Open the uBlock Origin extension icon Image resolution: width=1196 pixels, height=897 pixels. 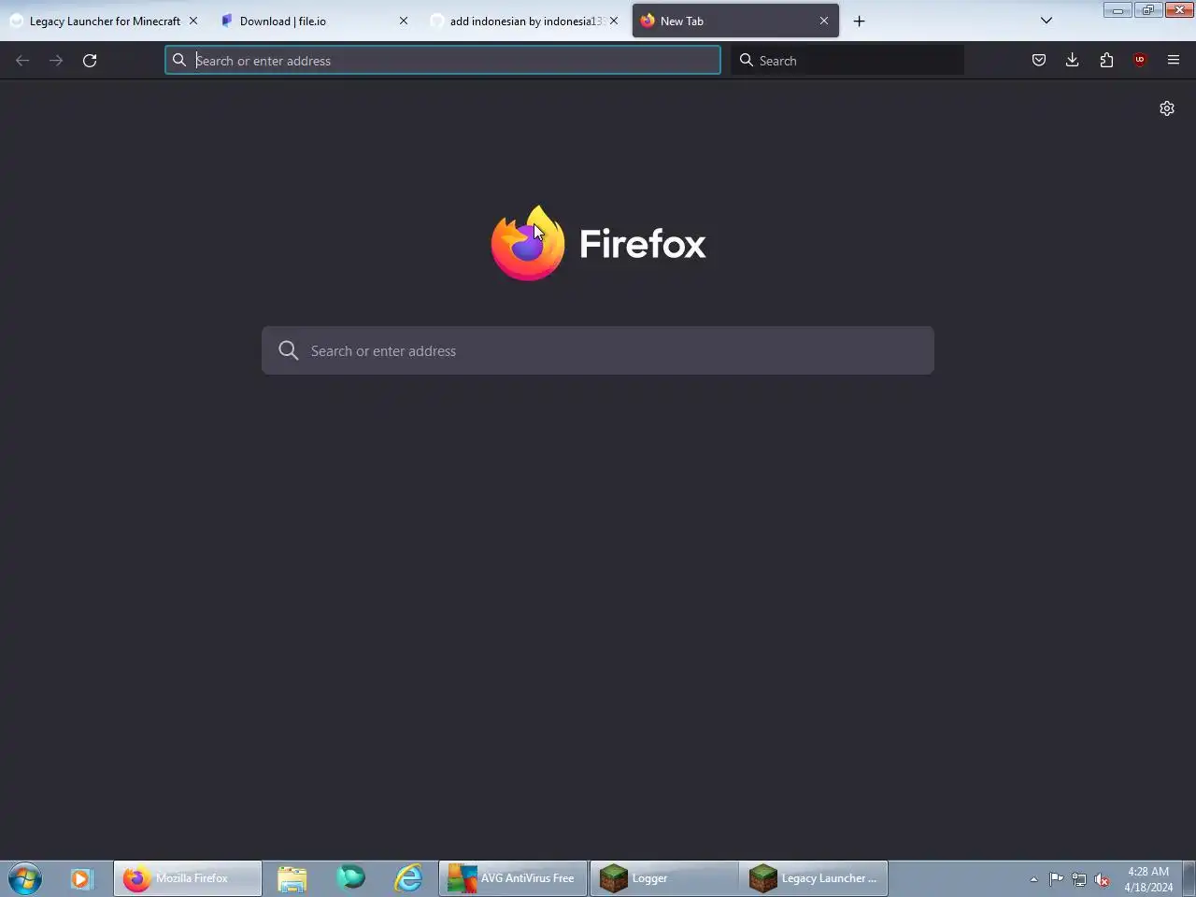click(1140, 61)
